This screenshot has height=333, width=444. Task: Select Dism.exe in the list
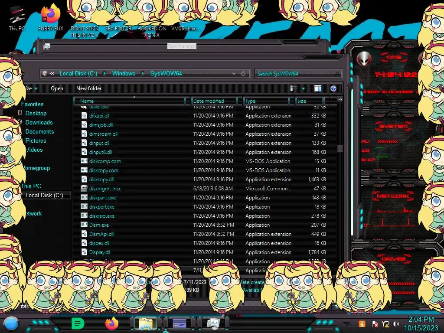point(99,225)
